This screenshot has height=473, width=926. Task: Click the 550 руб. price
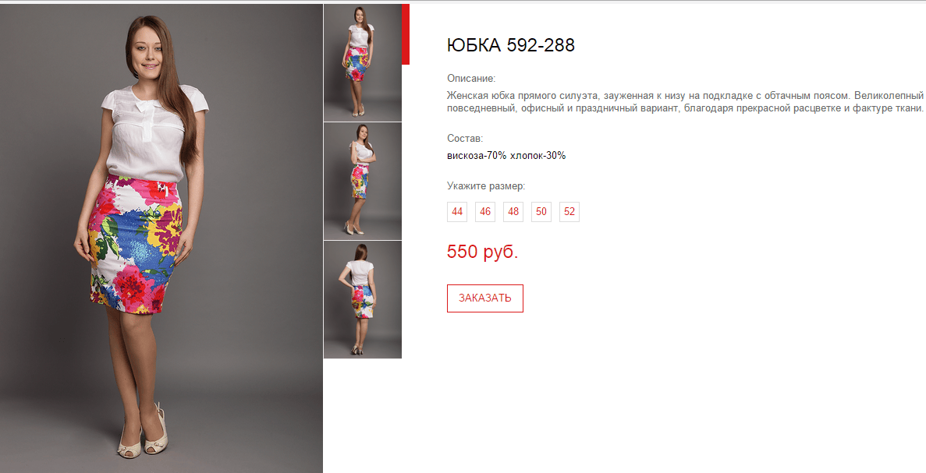pos(482,252)
